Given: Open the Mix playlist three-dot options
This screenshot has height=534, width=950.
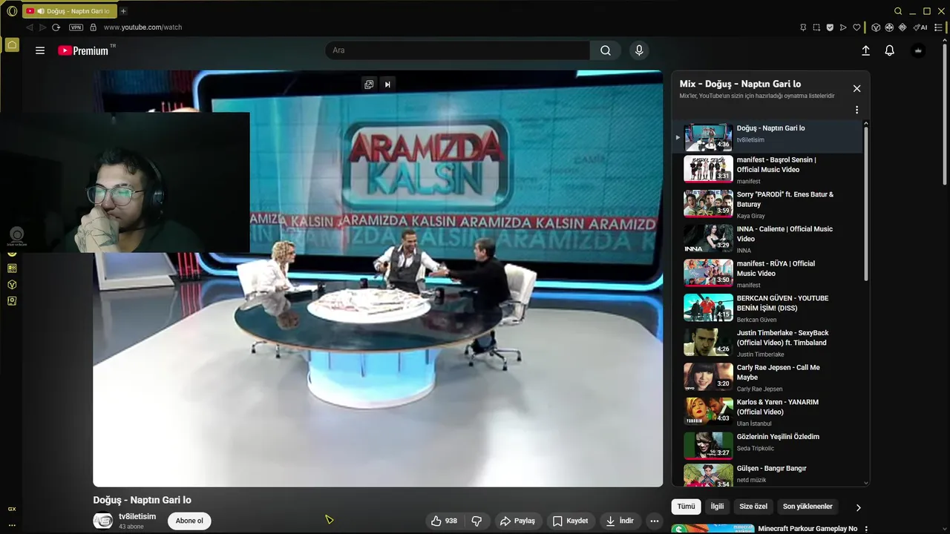Looking at the screenshot, I should (856, 110).
